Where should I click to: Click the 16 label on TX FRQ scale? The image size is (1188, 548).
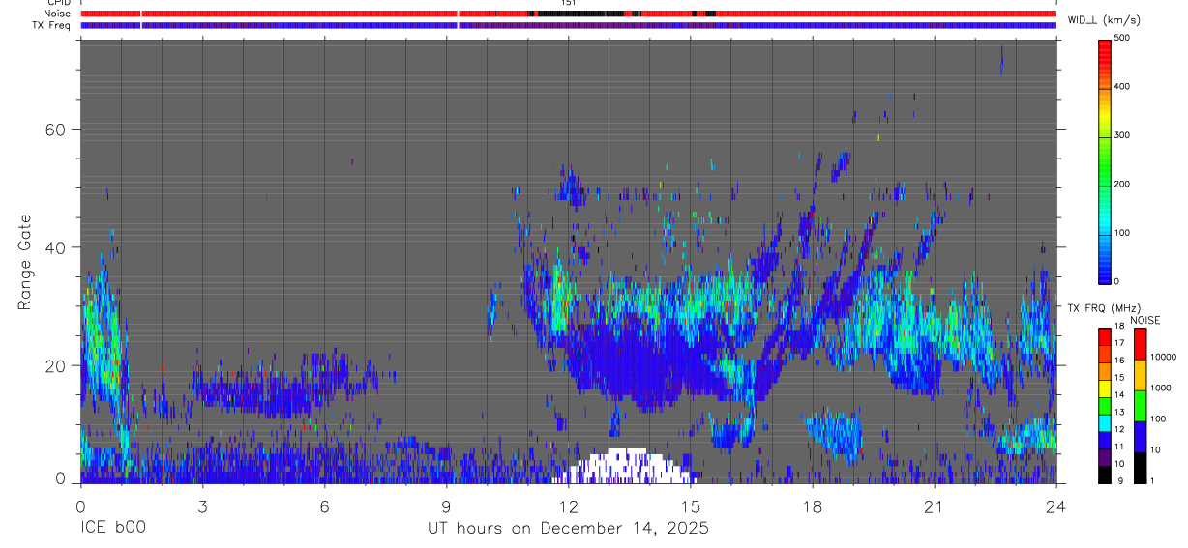click(1119, 361)
